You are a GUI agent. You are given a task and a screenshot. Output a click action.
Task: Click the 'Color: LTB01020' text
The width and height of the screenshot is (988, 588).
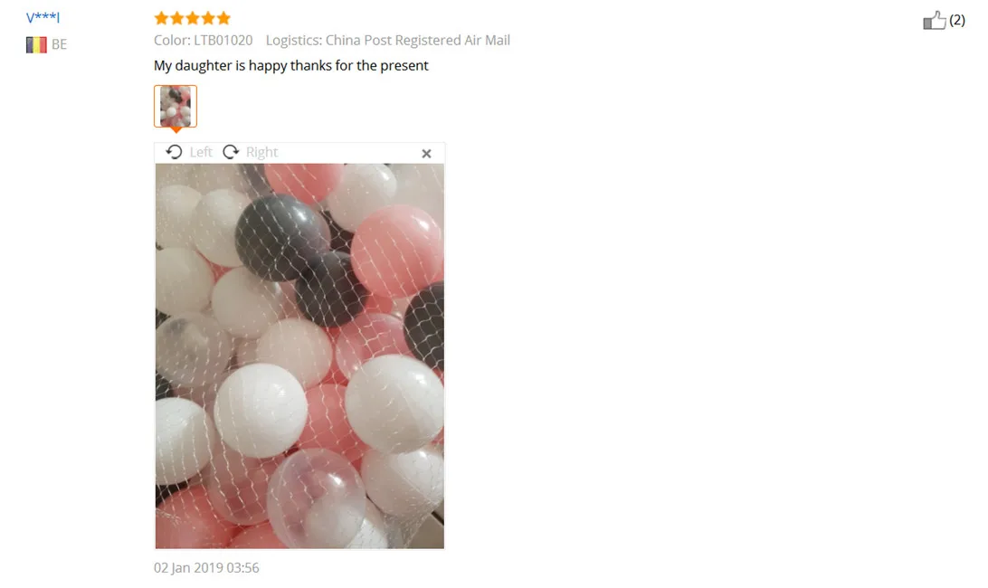pyautogui.click(x=203, y=41)
